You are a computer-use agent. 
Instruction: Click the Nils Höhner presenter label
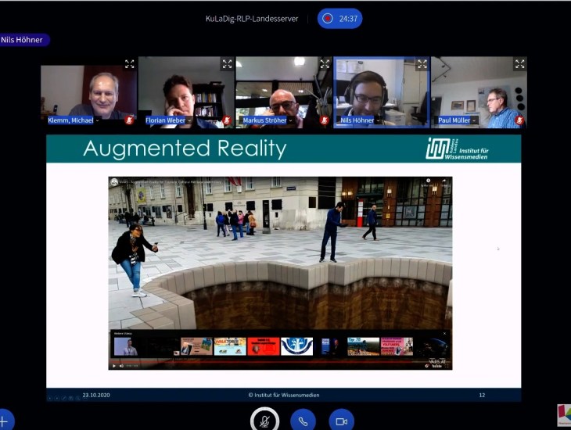click(24, 40)
